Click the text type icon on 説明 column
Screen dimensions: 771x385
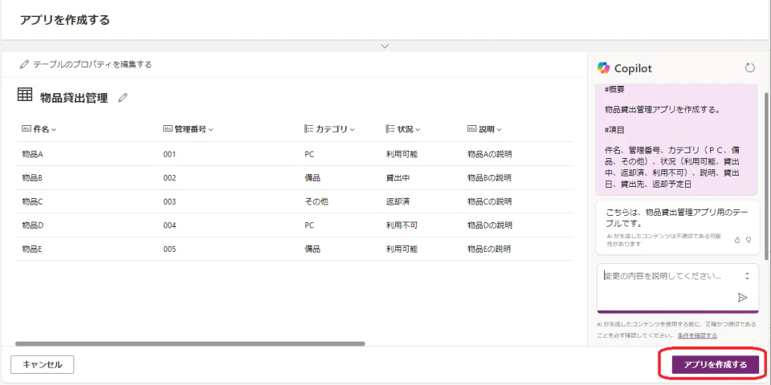coord(472,129)
